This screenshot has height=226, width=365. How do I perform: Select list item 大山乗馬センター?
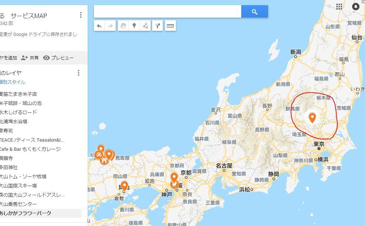[18, 204]
